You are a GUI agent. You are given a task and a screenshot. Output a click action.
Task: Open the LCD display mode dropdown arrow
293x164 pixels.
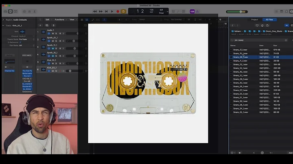tap(167, 11)
